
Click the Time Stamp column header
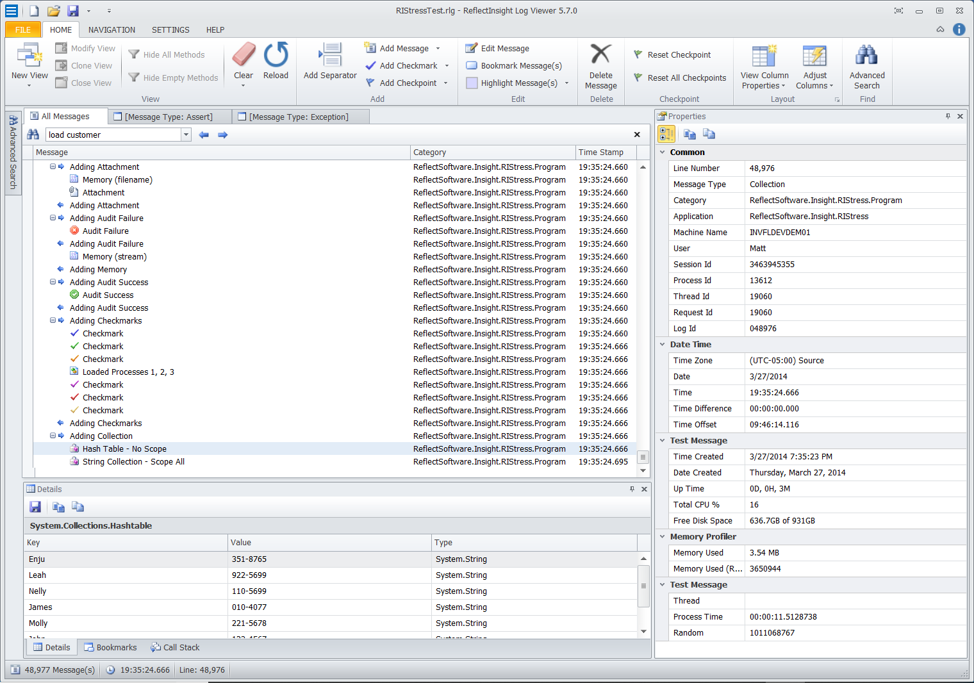point(606,152)
